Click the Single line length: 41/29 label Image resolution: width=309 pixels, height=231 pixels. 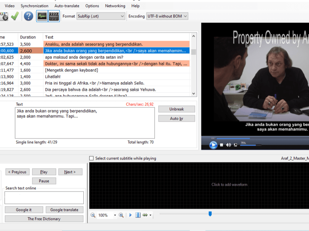point(36,142)
